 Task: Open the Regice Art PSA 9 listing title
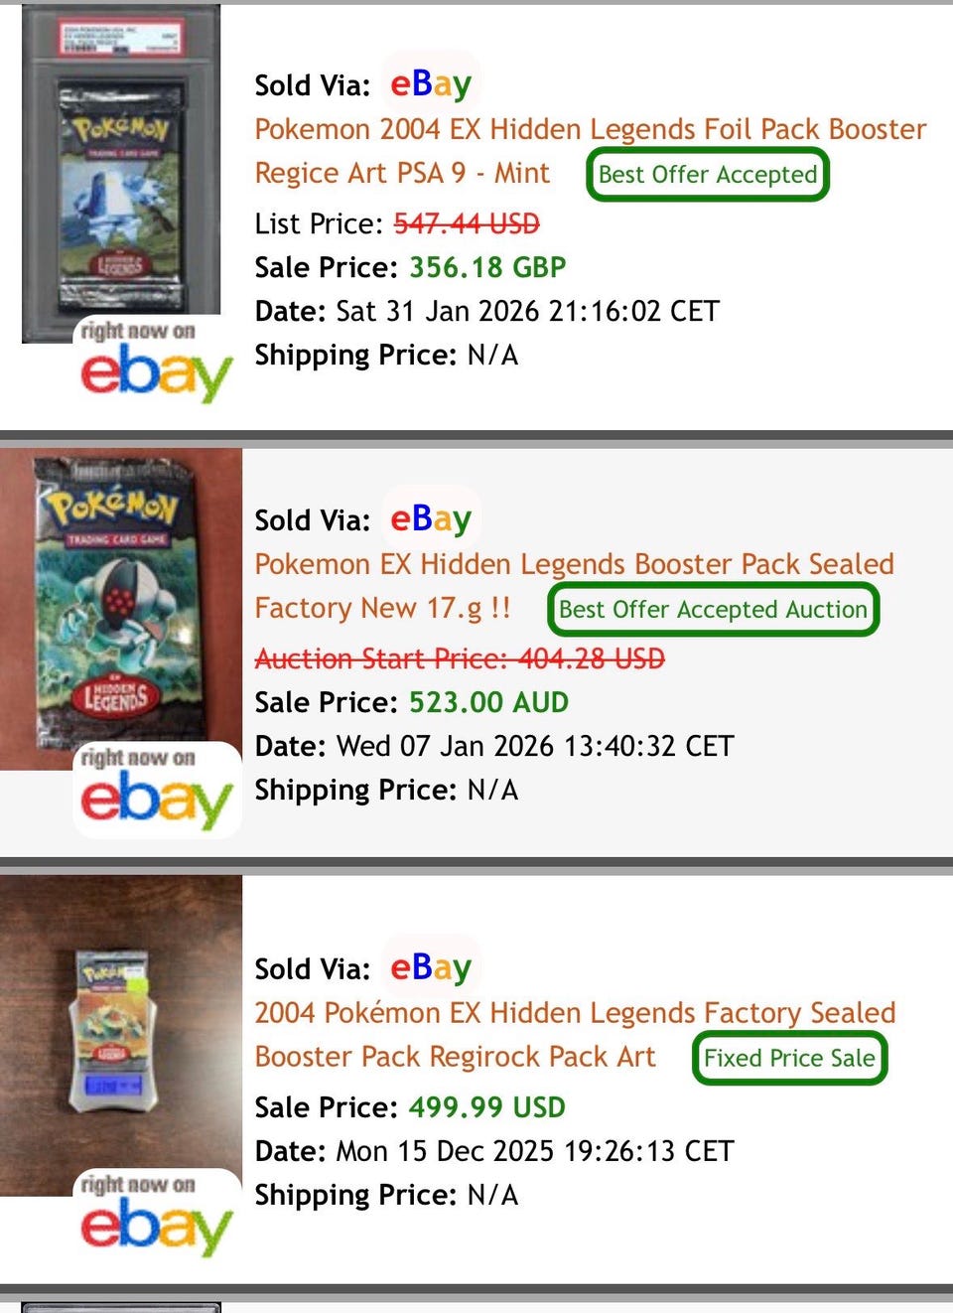coord(590,151)
